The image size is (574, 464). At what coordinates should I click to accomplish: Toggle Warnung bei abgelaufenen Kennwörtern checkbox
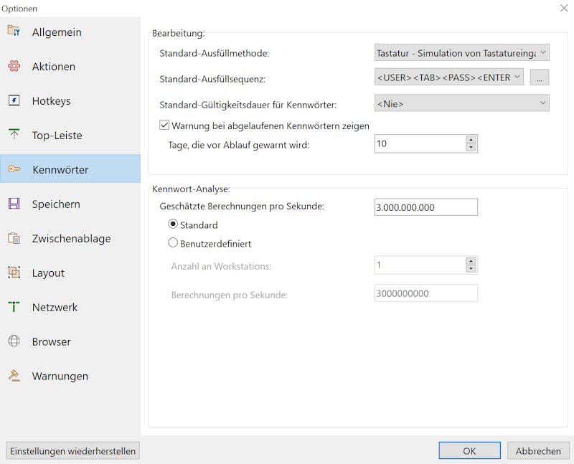pyautogui.click(x=164, y=126)
